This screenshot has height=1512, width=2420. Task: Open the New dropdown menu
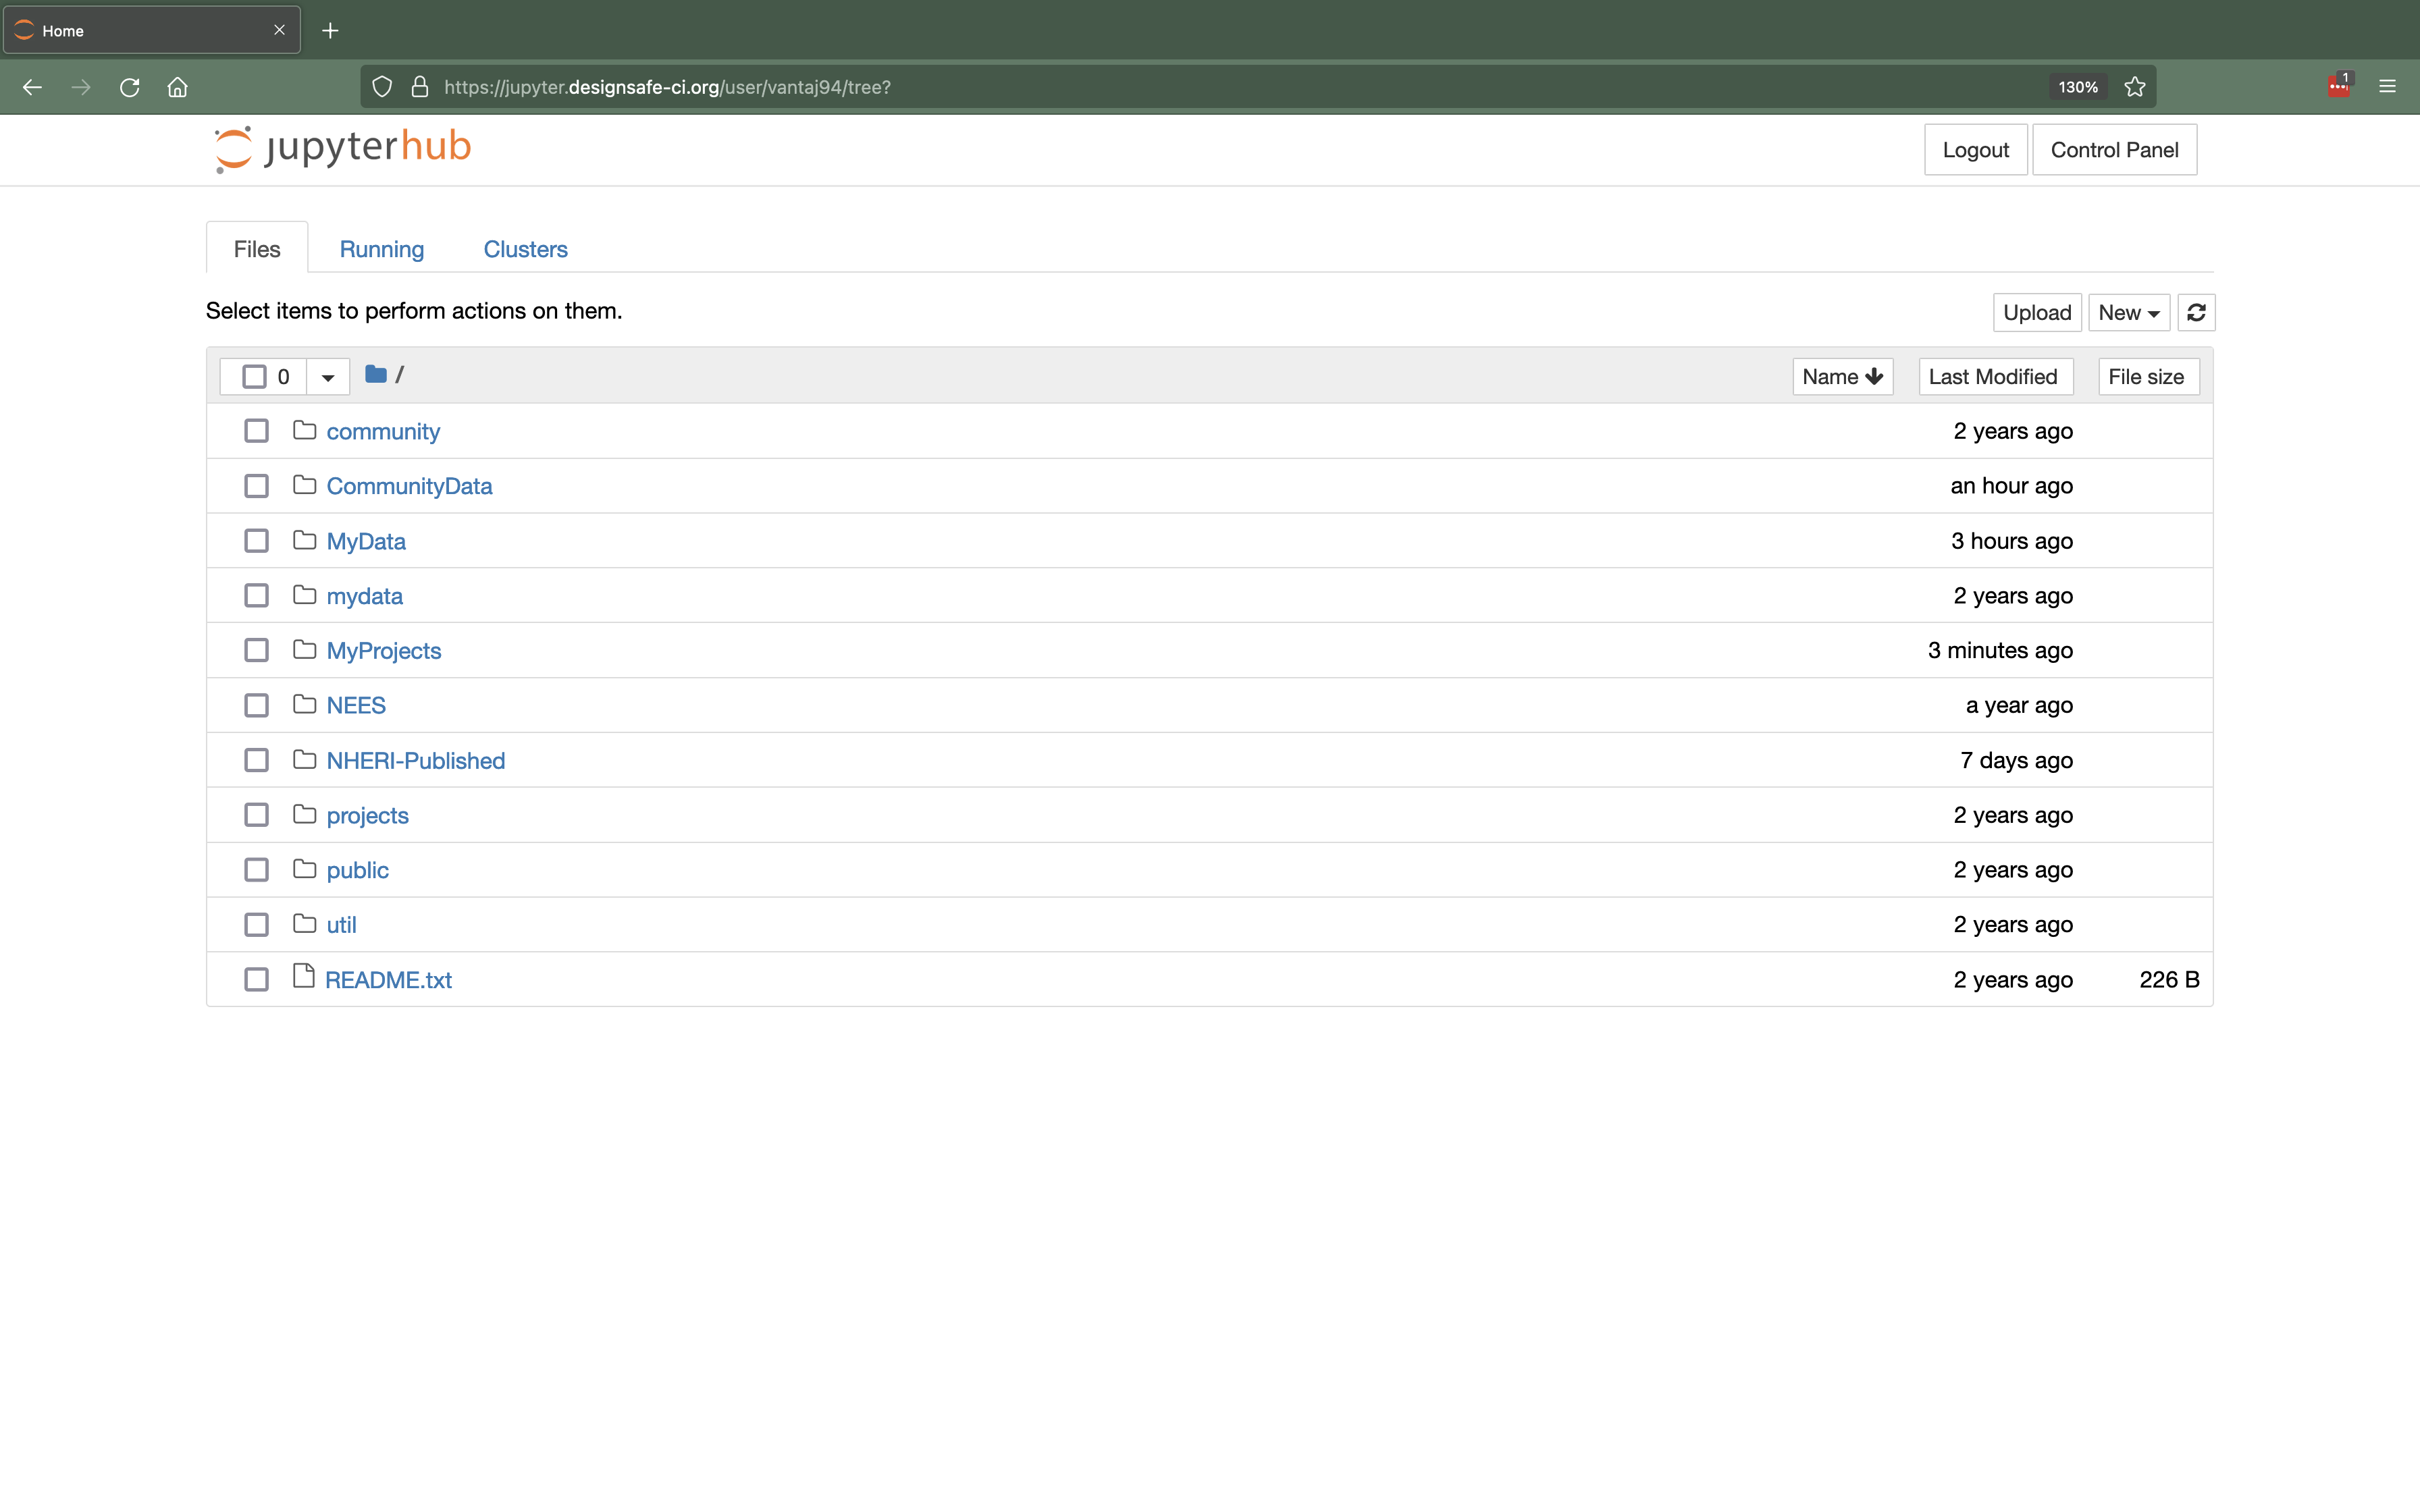(2128, 312)
